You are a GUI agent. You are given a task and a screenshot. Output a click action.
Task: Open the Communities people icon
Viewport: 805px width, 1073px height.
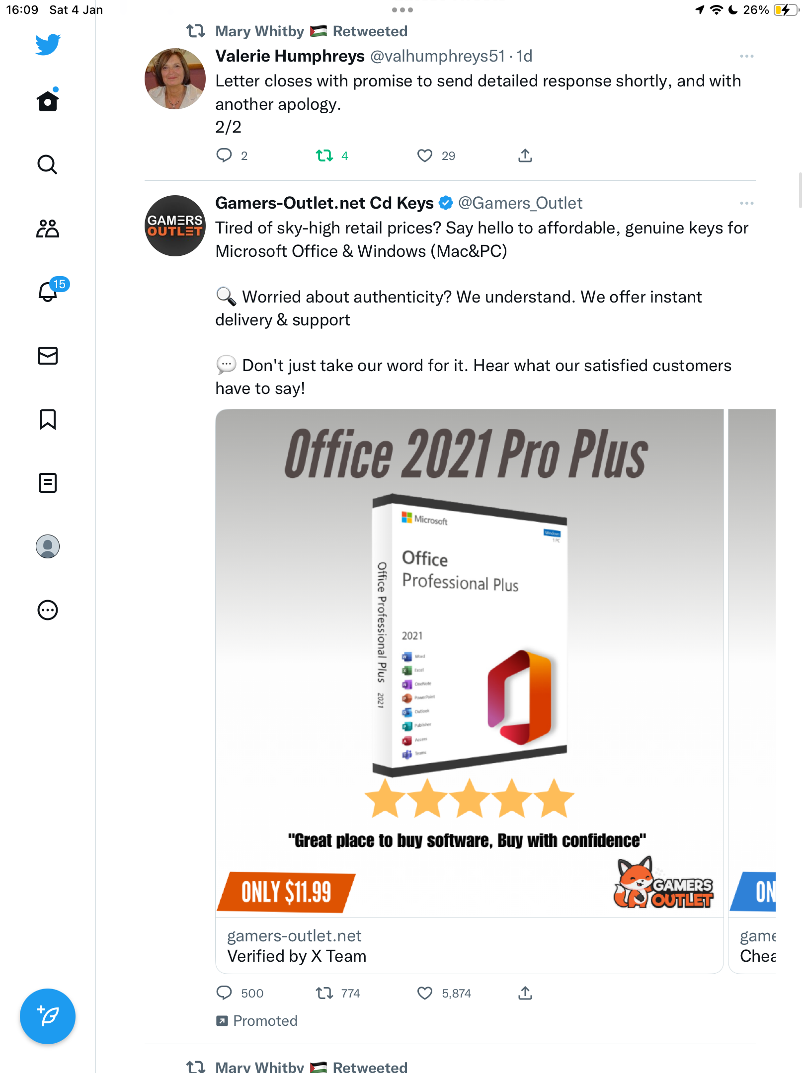click(48, 229)
